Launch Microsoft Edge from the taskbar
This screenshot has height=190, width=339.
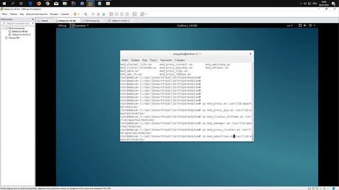tap(30, 4)
